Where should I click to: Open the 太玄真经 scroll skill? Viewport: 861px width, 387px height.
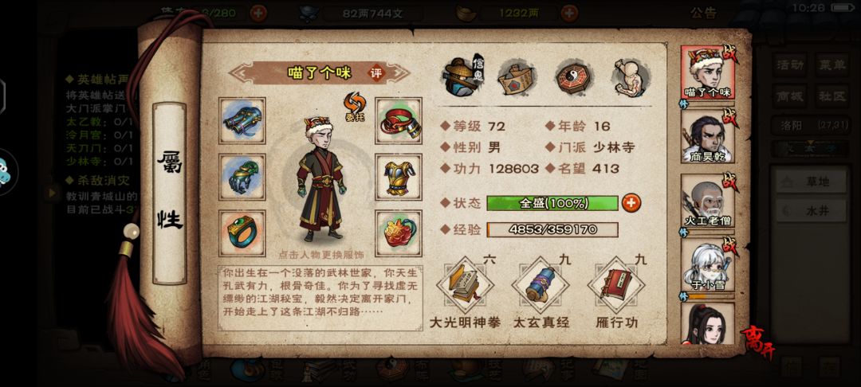coord(541,286)
